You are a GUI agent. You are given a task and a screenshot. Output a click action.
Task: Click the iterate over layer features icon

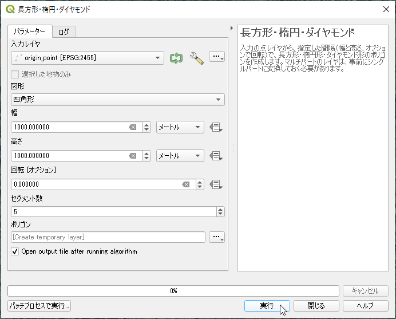[176, 58]
